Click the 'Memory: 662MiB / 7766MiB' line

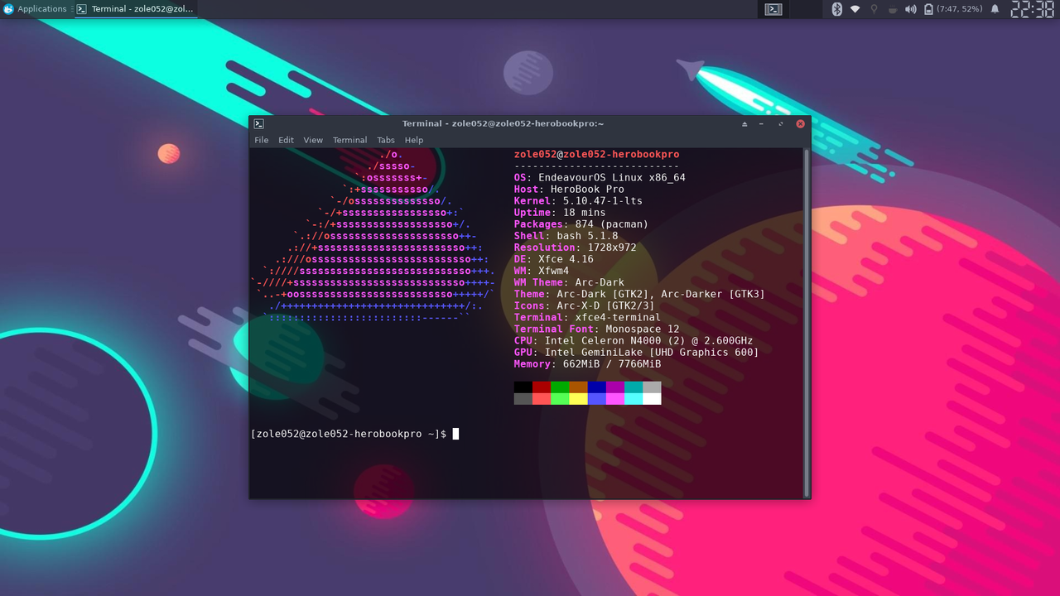(x=587, y=363)
